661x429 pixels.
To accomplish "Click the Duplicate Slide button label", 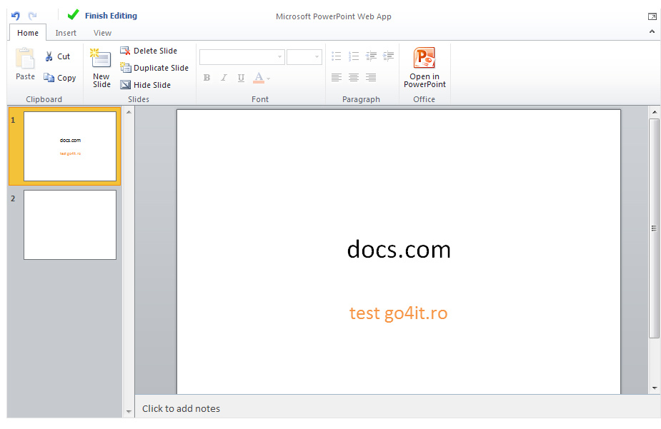I will pyautogui.click(x=161, y=68).
